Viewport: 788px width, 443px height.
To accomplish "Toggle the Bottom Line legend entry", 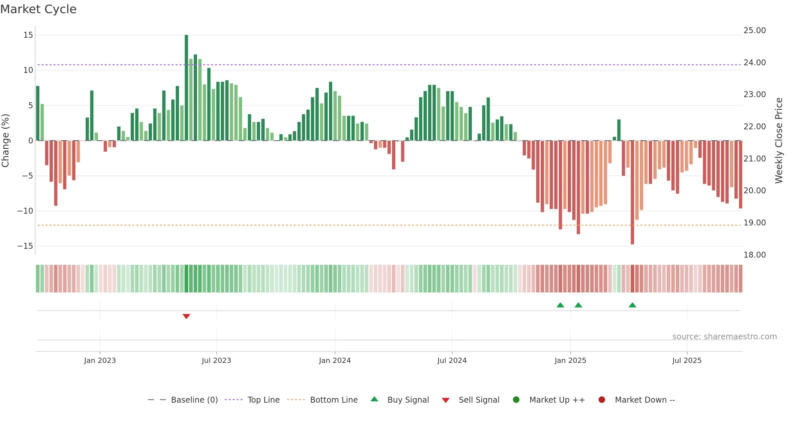I will 322,400.
